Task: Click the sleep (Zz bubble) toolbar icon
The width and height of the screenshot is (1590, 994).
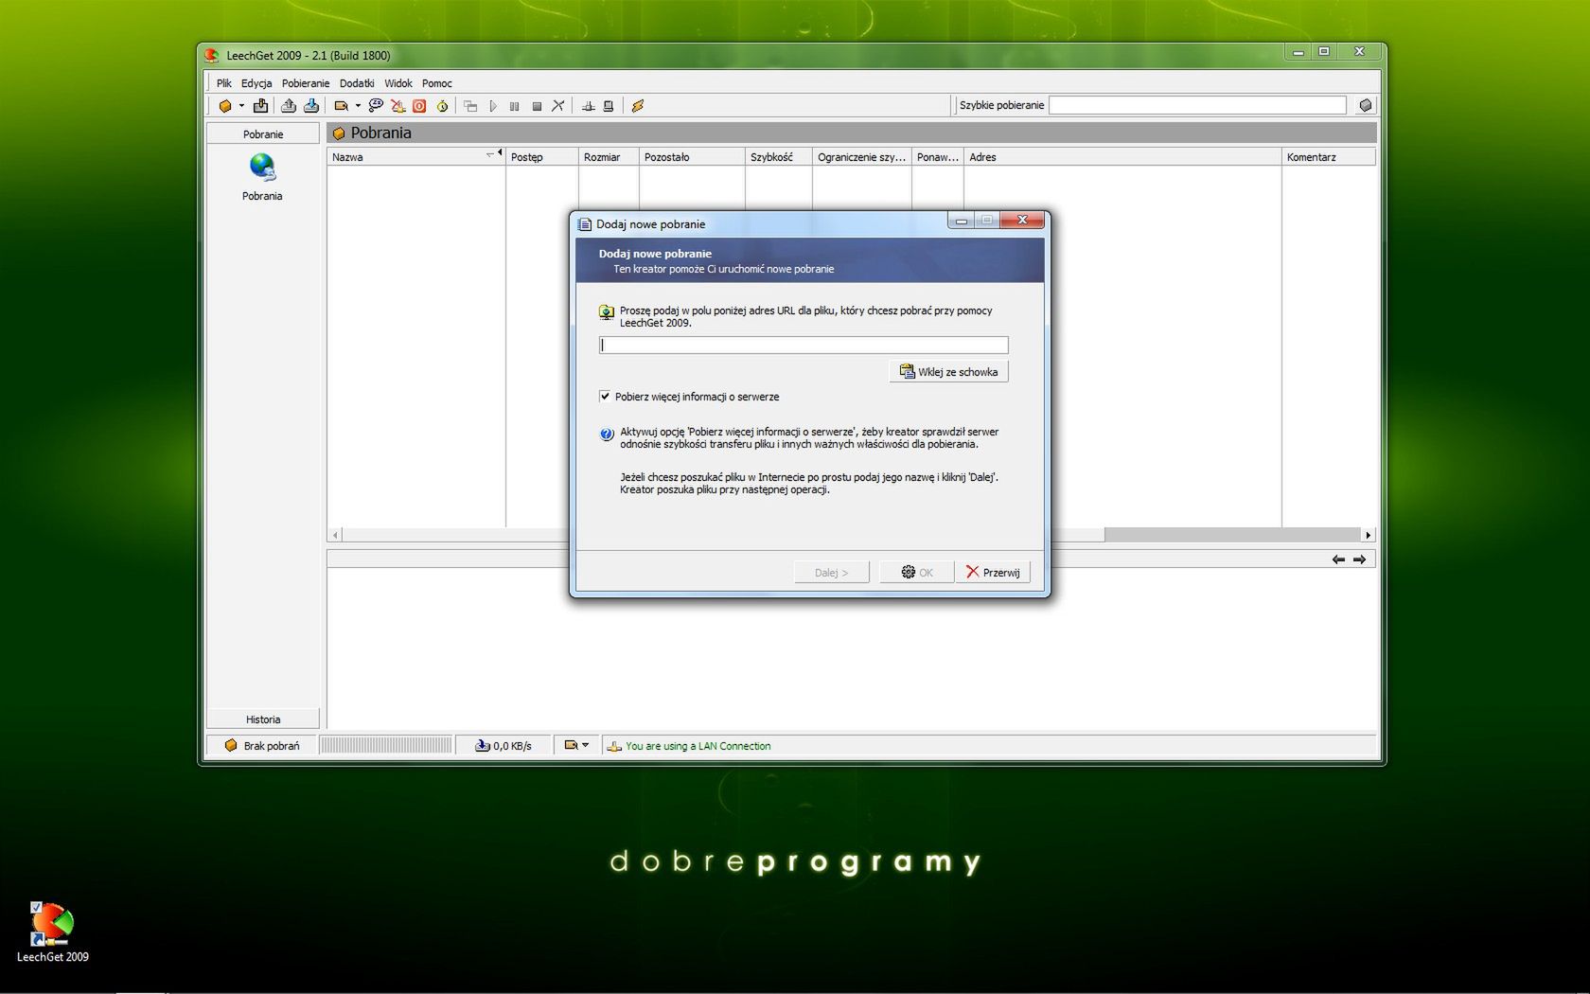Action: 376,106
